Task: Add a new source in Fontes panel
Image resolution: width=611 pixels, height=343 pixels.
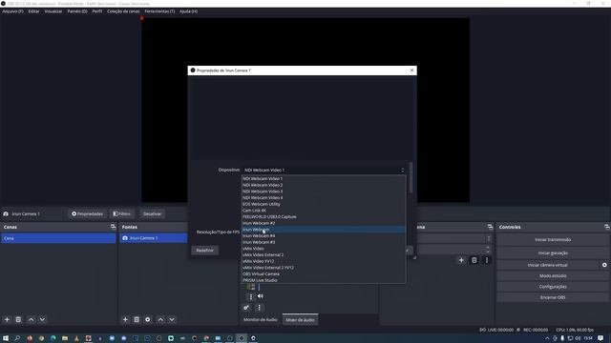Action: tap(125, 320)
